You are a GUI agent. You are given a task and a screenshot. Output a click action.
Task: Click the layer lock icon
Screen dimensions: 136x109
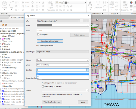[63, 2]
